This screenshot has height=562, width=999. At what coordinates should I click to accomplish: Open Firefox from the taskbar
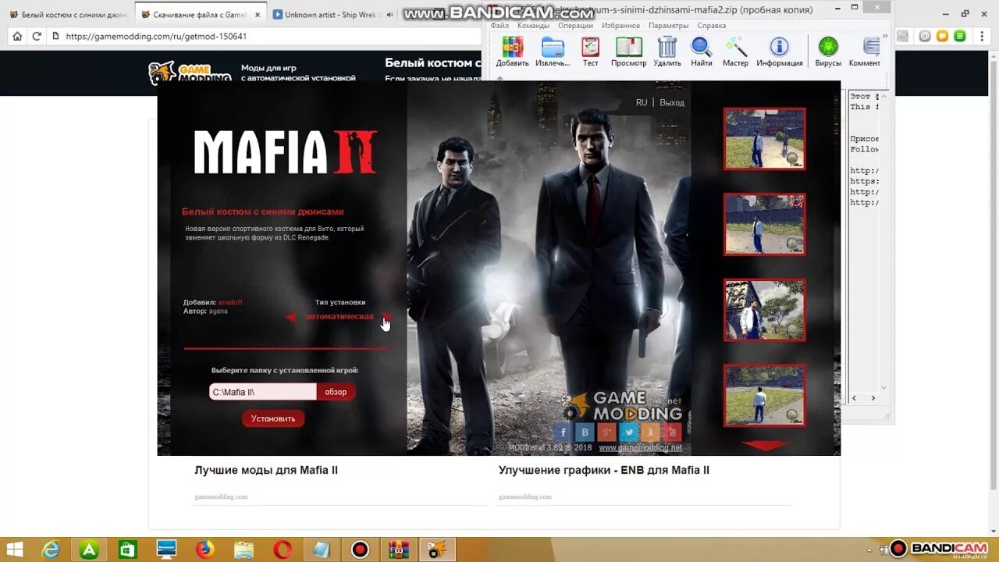(x=205, y=550)
